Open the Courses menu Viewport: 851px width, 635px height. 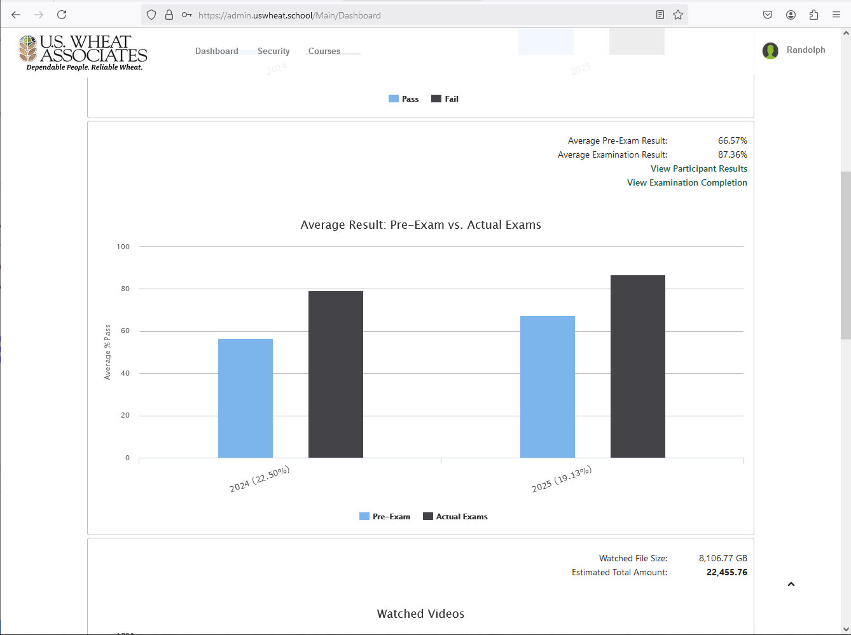click(324, 51)
